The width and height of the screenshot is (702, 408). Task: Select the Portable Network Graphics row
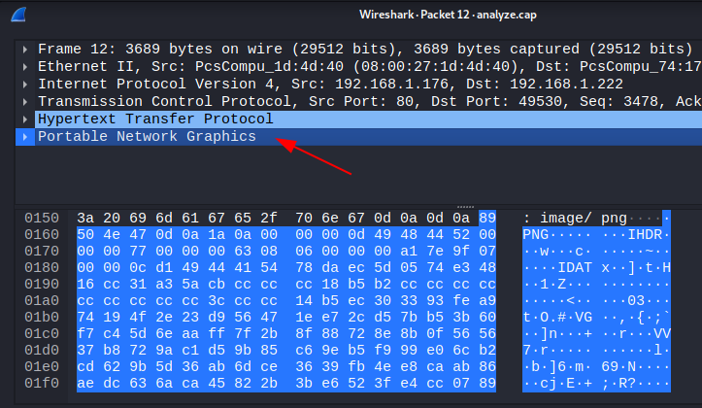[147, 137]
